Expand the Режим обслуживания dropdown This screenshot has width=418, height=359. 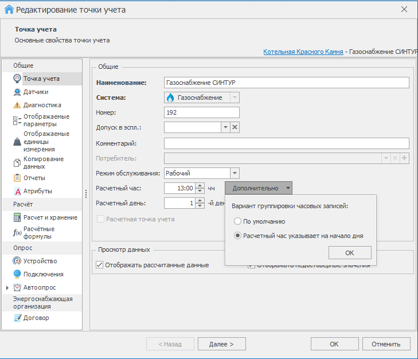(234, 173)
